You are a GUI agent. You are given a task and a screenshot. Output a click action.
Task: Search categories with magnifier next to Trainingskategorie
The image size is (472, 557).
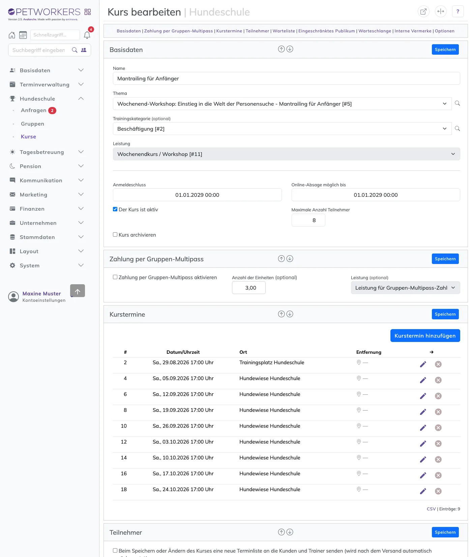coord(458,129)
